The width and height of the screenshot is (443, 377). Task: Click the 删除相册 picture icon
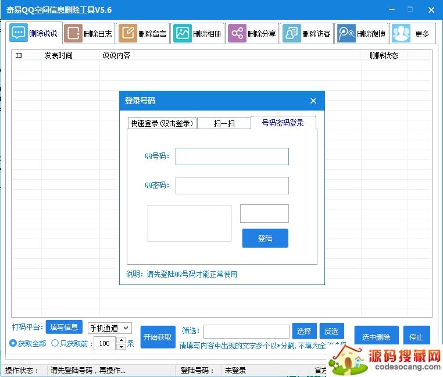tap(183, 33)
